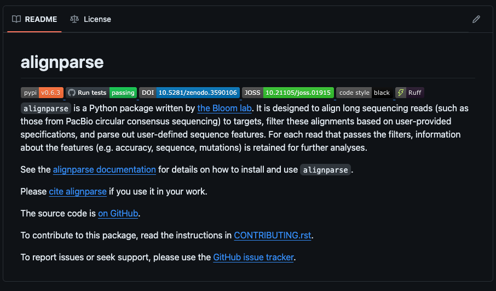Open the JOSS 10.21105/joss.01915 badge
The image size is (496, 291).
click(x=288, y=93)
